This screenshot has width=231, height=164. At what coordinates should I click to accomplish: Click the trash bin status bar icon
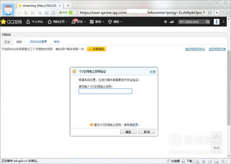204,161
